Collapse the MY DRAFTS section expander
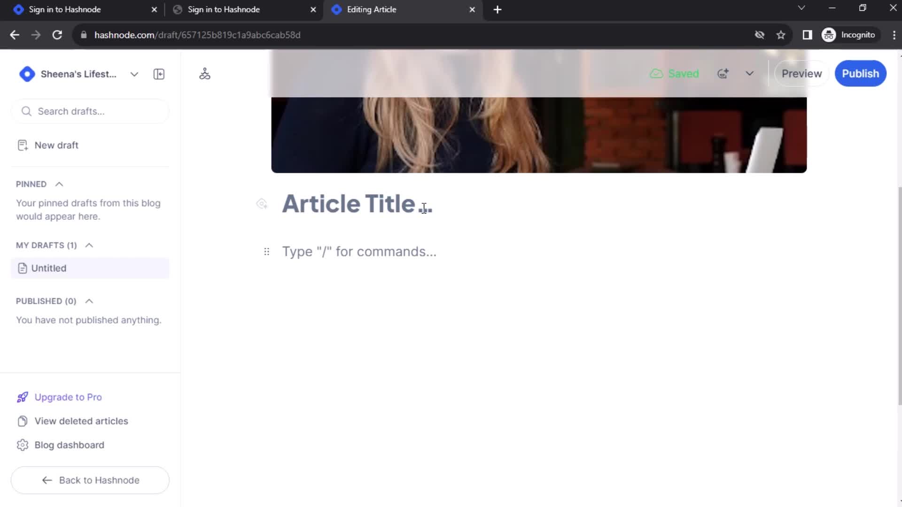 click(x=89, y=245)
